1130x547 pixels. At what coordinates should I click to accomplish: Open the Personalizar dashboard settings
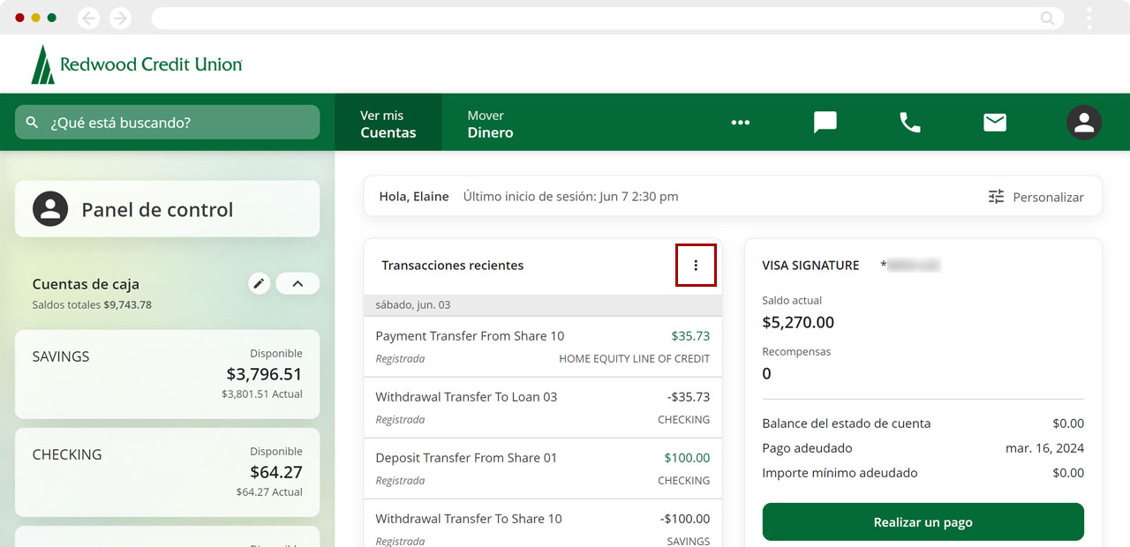[1036, 197]
